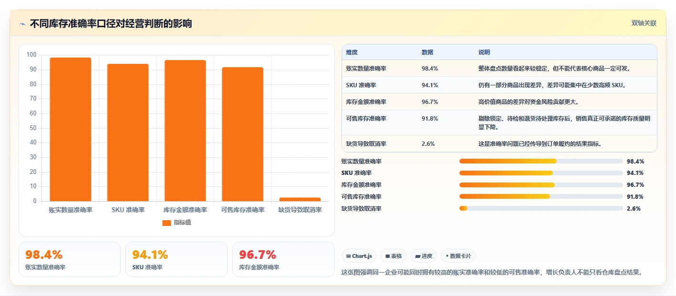676x296 pixels.
Task: Click table cell value 2.6%
Action: (x=428, y=143)
